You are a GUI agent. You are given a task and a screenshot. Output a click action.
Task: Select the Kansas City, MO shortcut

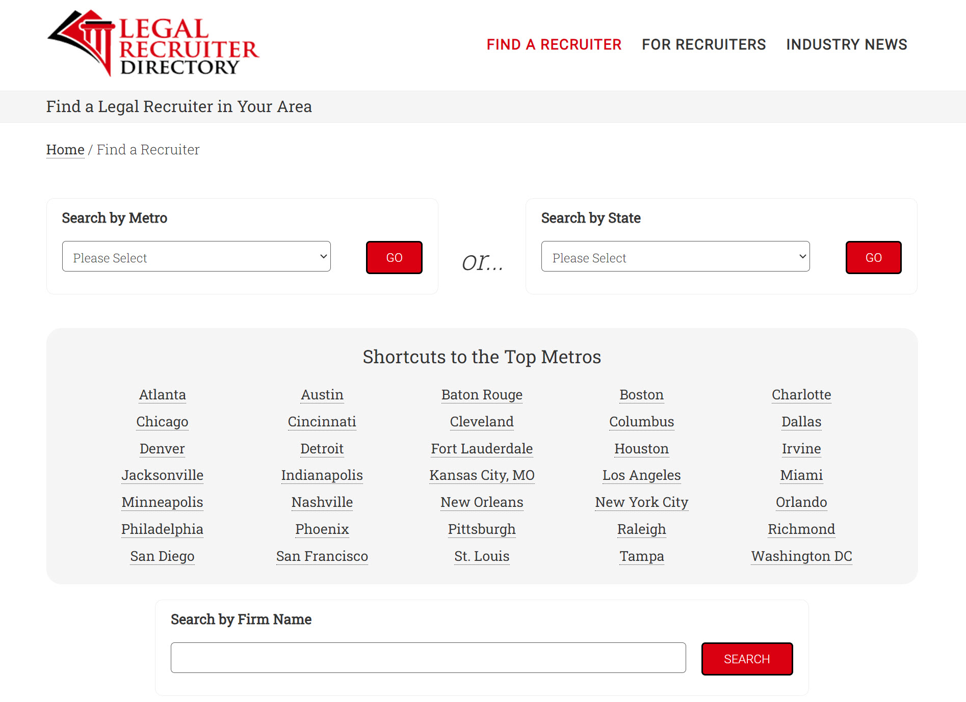pos(482,475)
